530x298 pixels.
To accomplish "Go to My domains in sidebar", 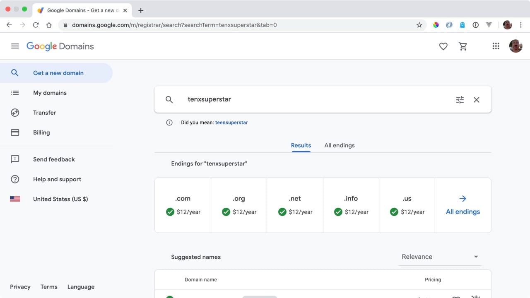I will click(x=50, y=93).
